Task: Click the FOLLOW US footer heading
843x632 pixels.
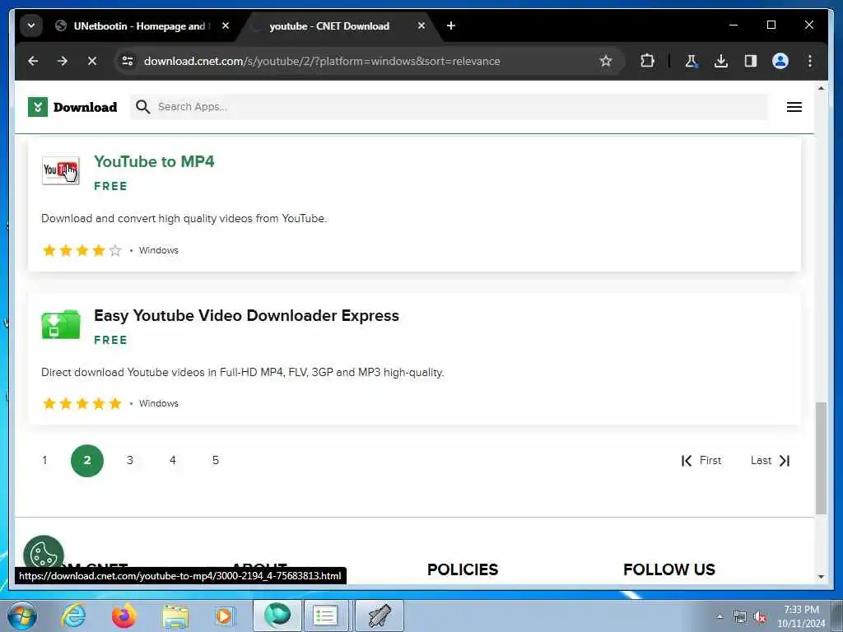Action: pyautogui.click(x=668, y=569)
